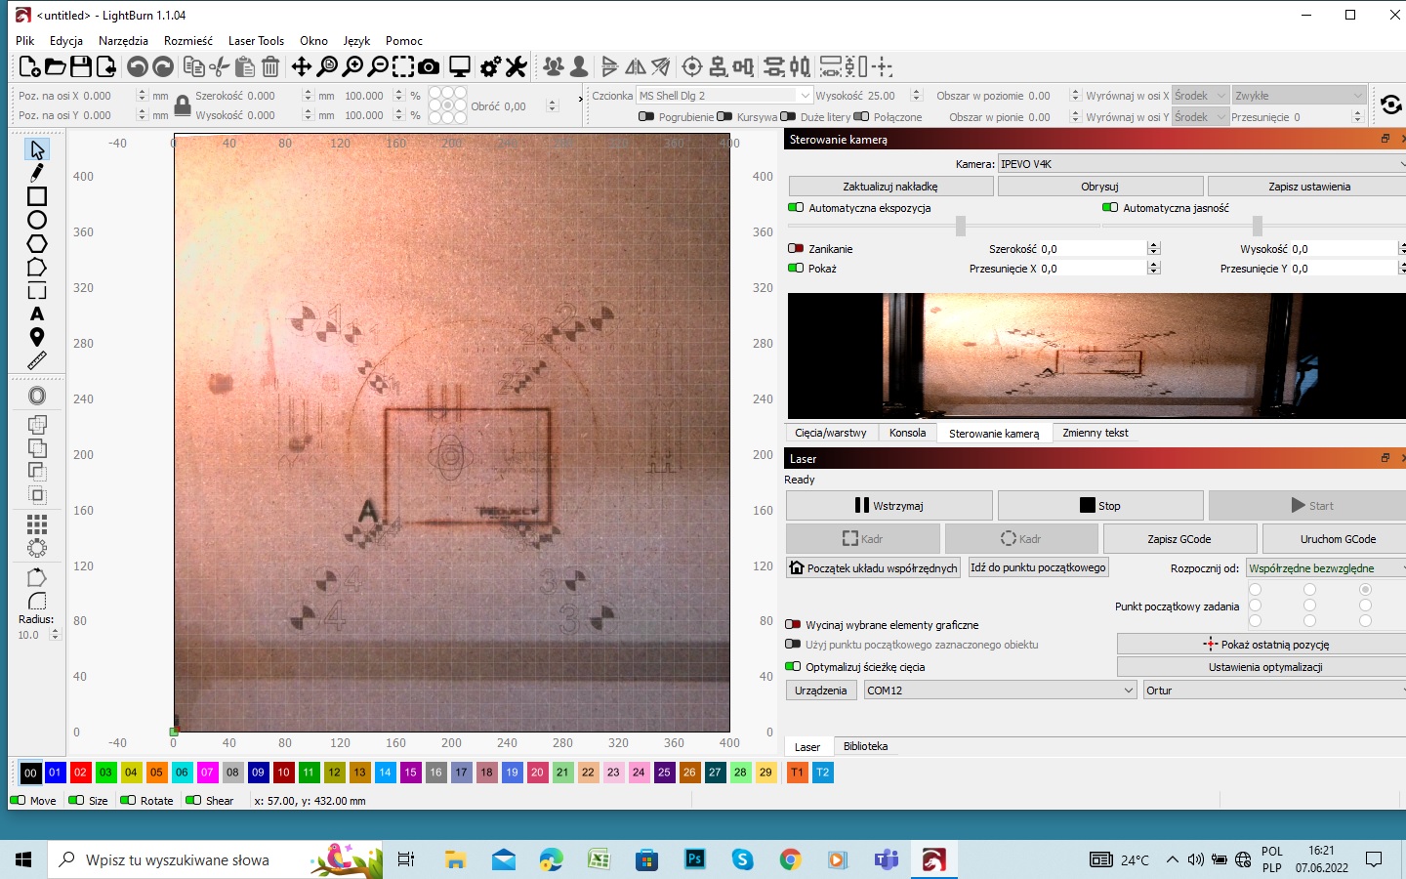Expand the COM12 port dropdown
This screenshot has height=879, width=1406.
1001,691
